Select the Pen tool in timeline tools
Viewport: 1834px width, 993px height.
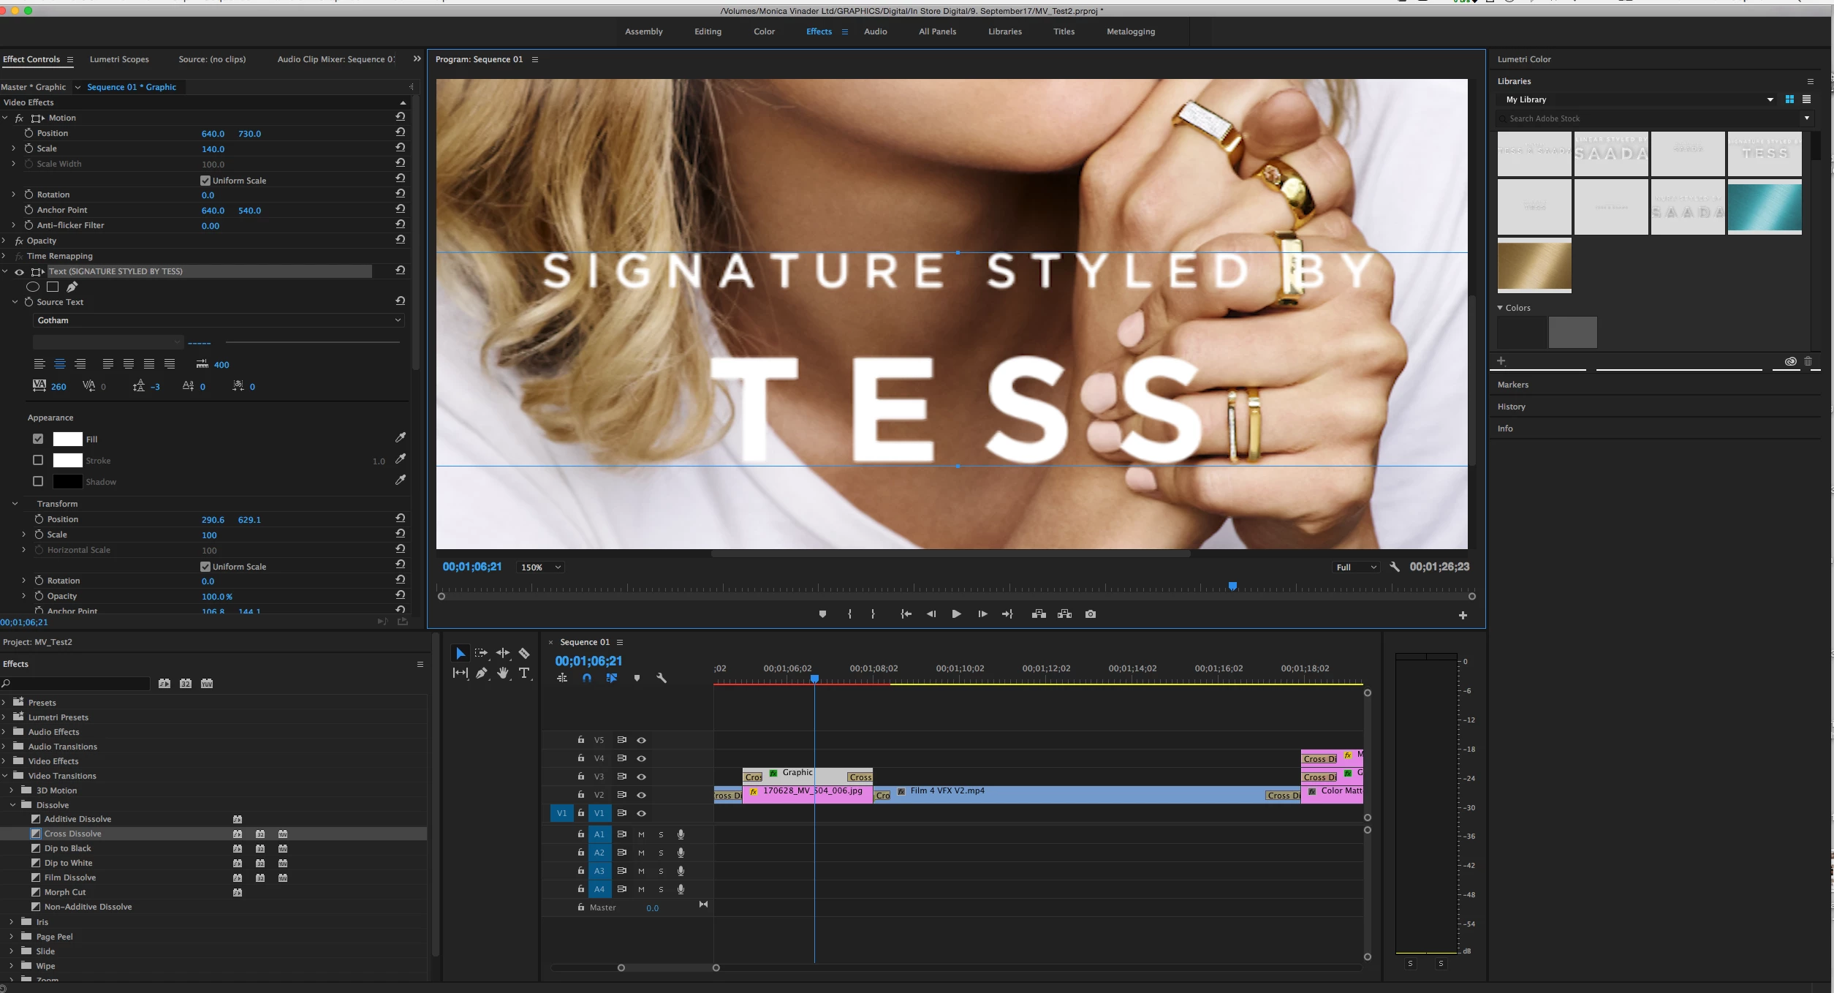pos(481,673)
